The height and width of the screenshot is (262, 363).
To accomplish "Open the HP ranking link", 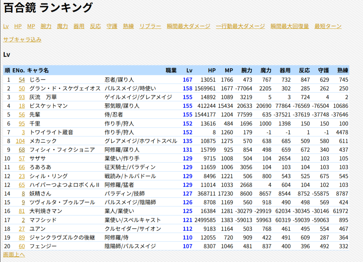I will 18,26.
